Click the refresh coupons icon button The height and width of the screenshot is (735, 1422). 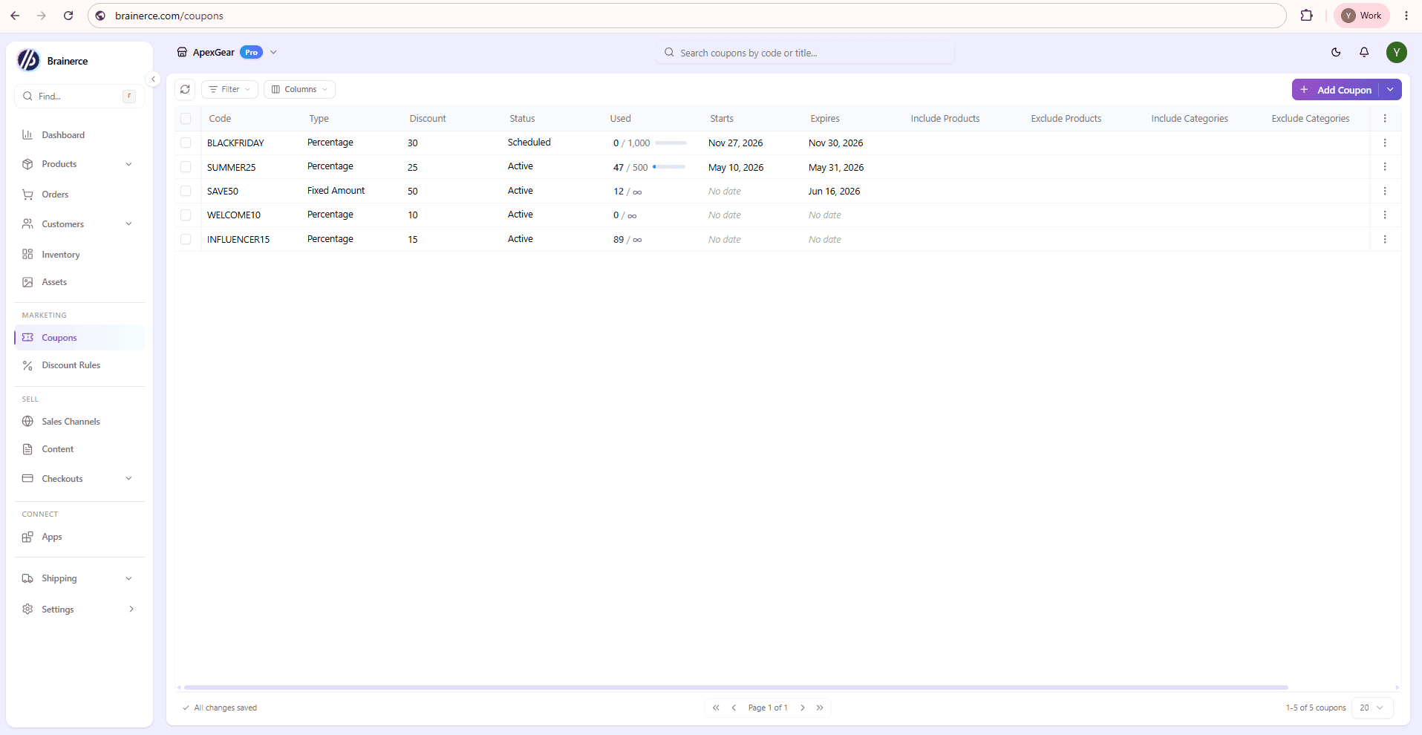(x=185, y=89)
